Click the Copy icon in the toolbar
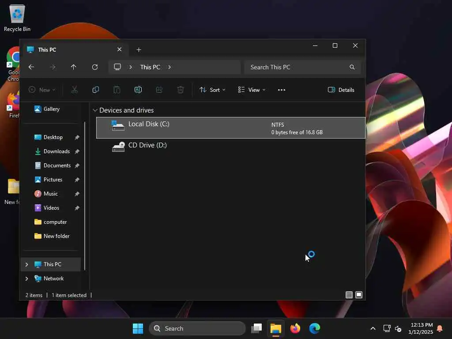The height and width of the screenshot is (339, 452). (x=96, y=90)
